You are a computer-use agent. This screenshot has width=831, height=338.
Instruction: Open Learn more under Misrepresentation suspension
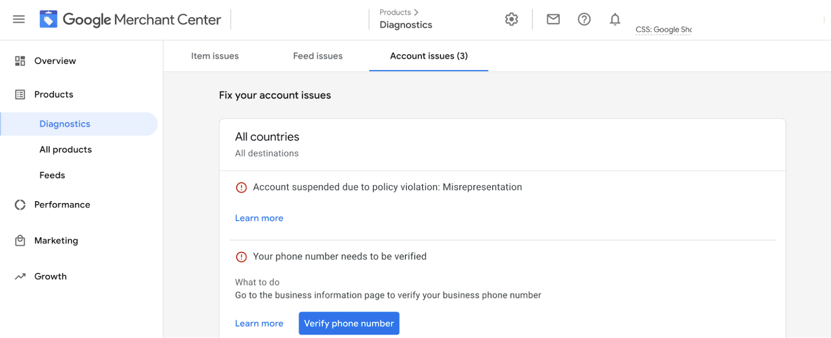259,218
